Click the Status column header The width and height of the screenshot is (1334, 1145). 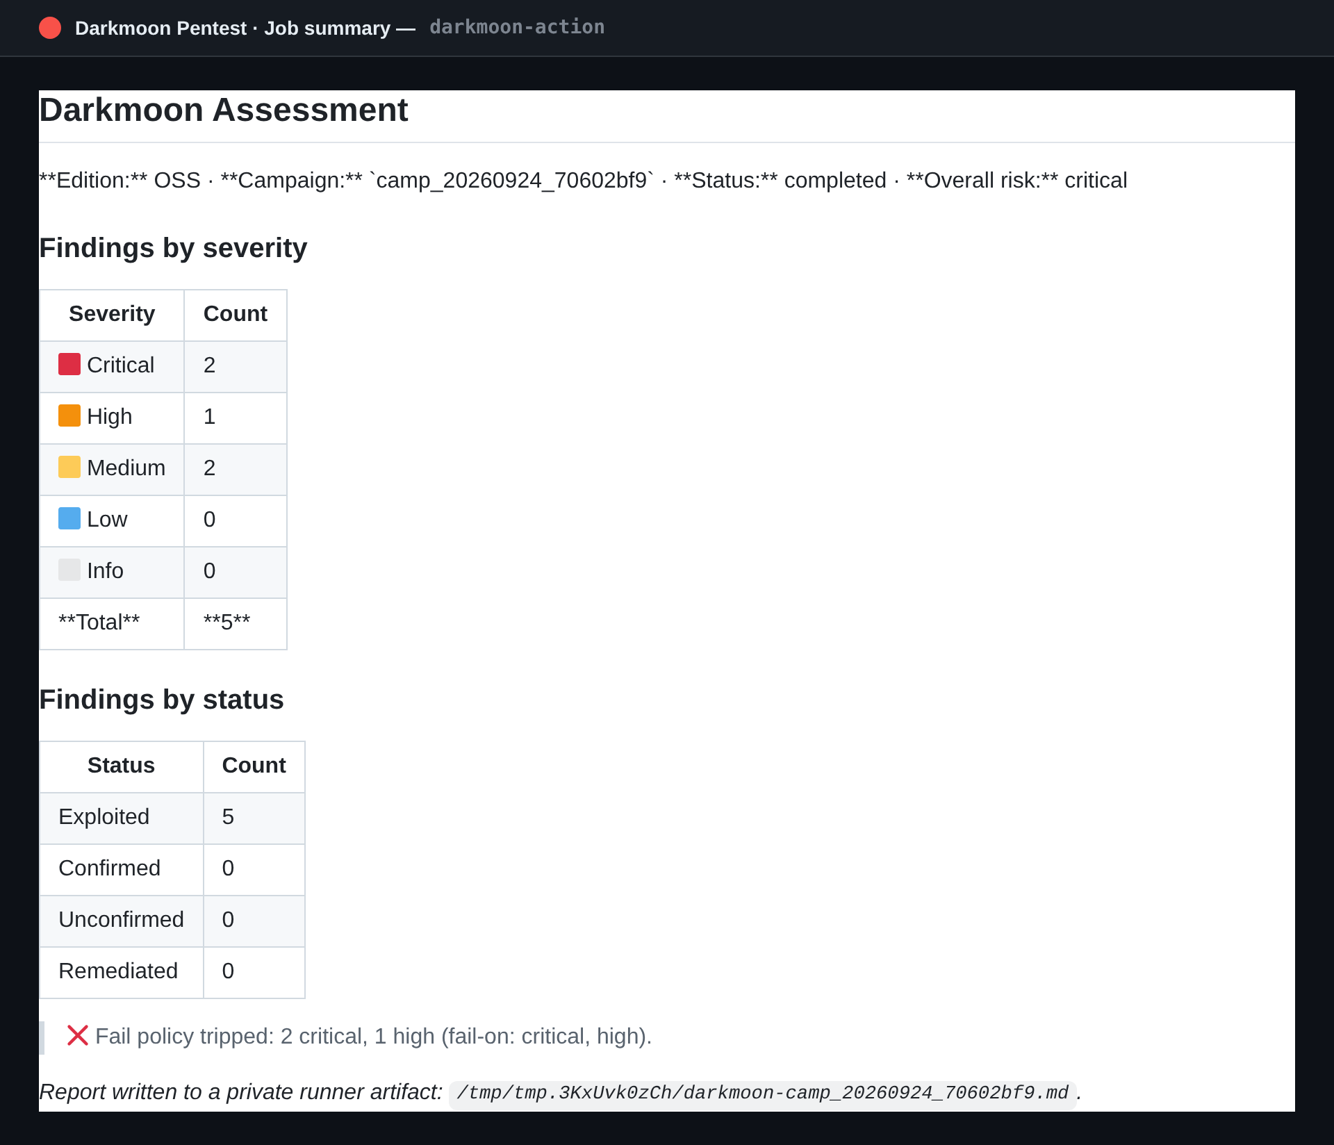[x=122, y=766]
